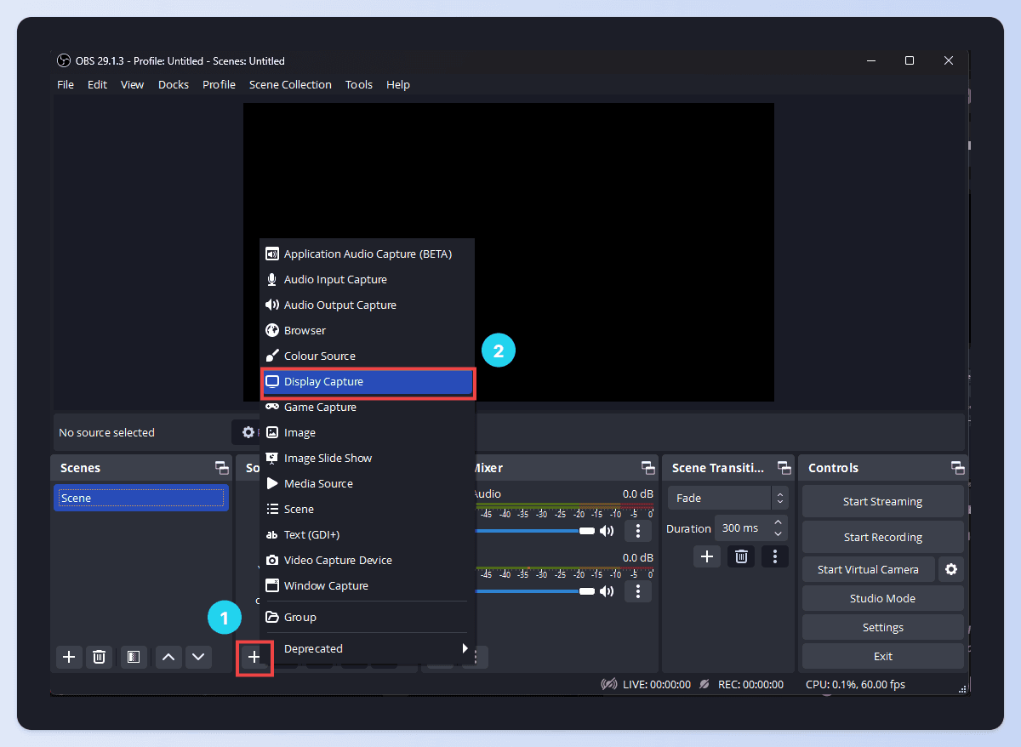Screen dimensions: 1021x747
Task: Add an Image source
Action: pyautogui.click(x=367, y=432)
